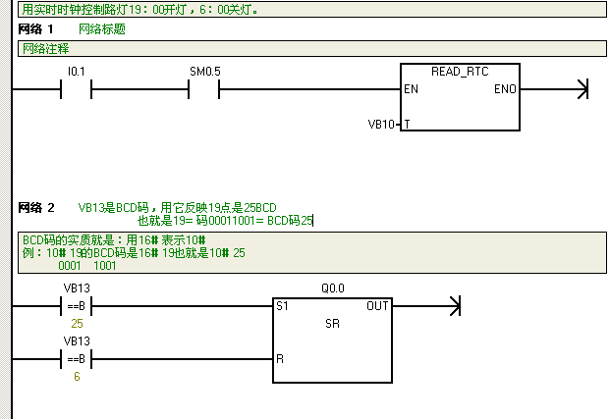This screenshot has width=610, height=419.
Task: Select the VB13 ==B 25 compare contact
Action: pyautogui.click(x=77, y=305)
